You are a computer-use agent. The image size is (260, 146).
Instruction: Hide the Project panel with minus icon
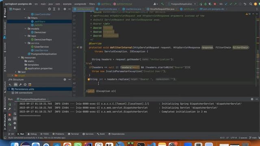coord(69,9)
